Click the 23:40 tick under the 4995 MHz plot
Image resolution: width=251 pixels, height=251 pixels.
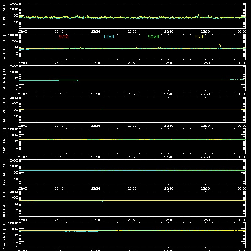(x=168, y=189)
